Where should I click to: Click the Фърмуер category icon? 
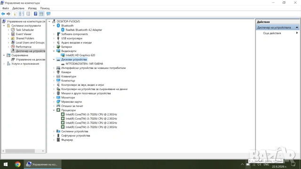coord(58,140)
